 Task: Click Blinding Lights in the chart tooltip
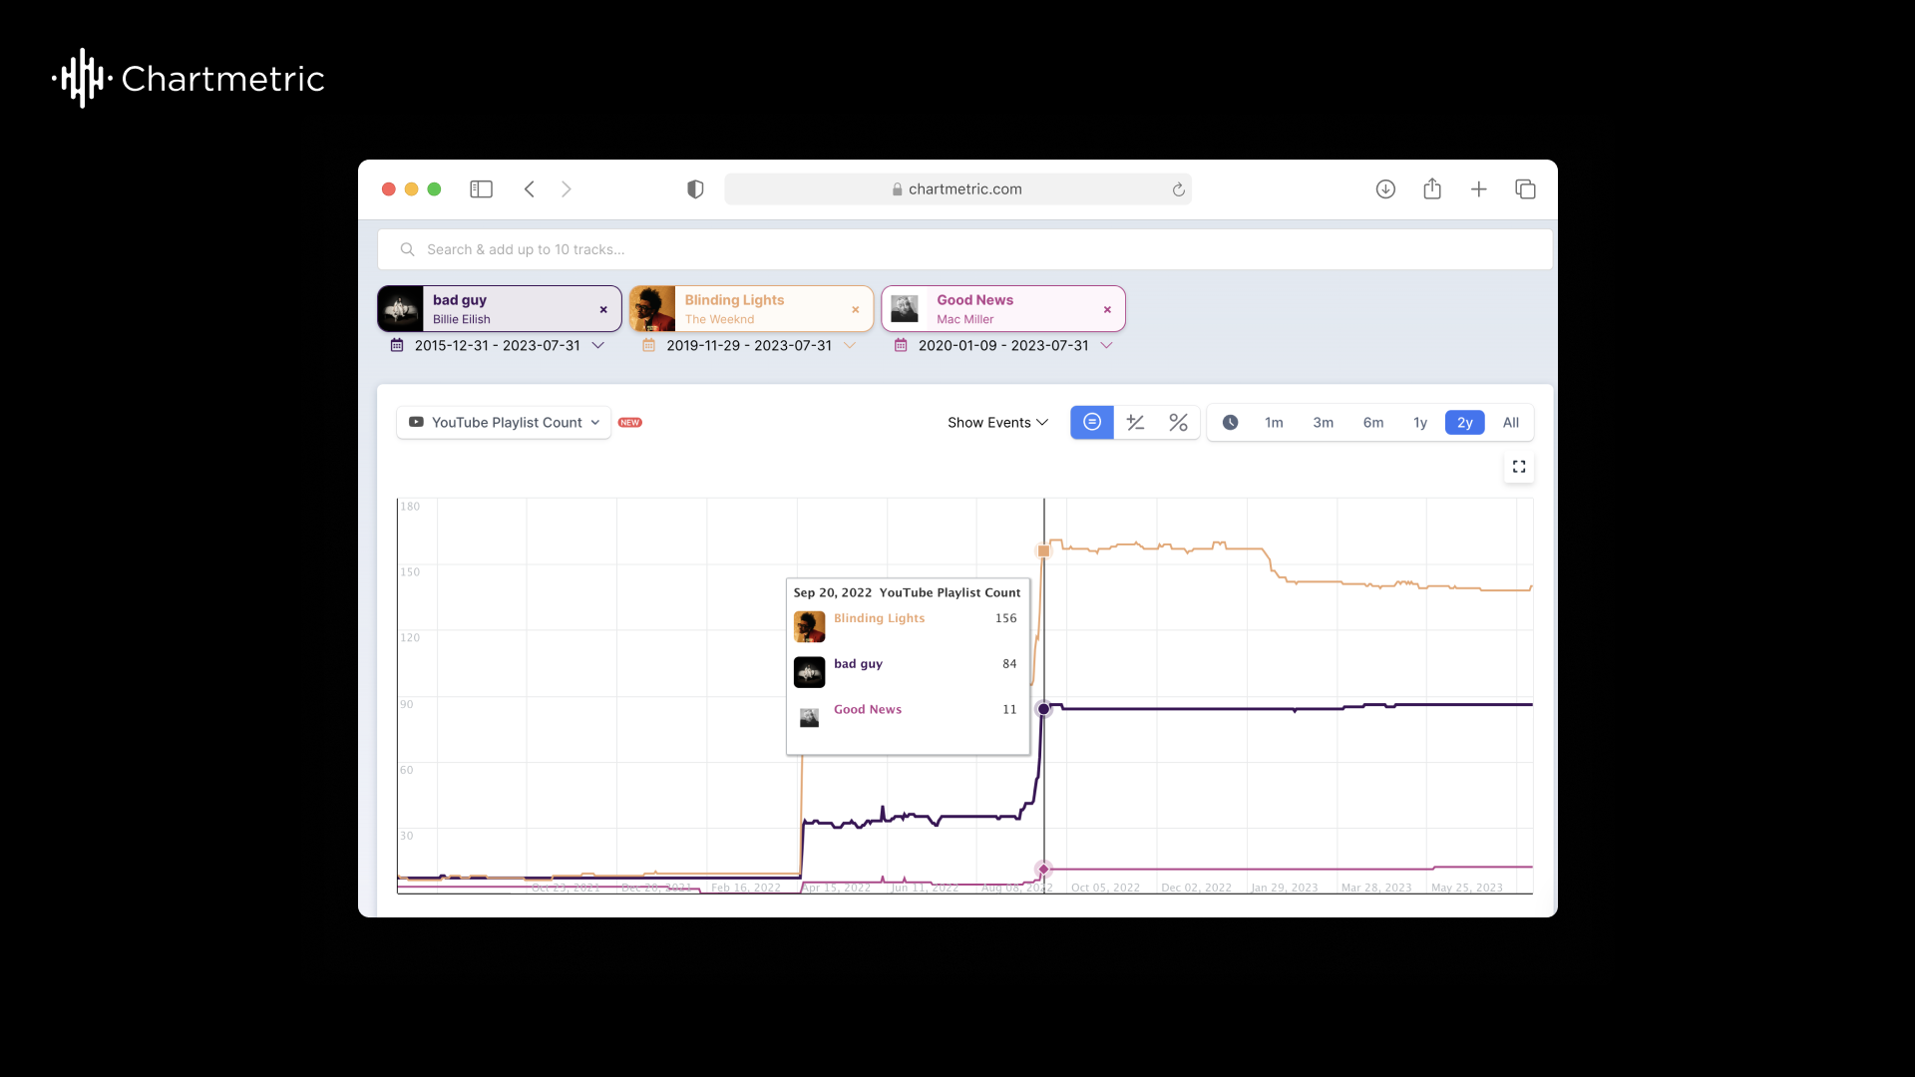point(879,618)
